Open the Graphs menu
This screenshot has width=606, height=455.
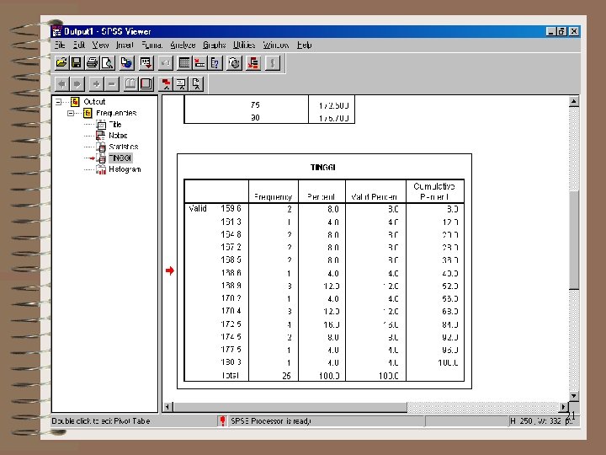click(214, 45)
